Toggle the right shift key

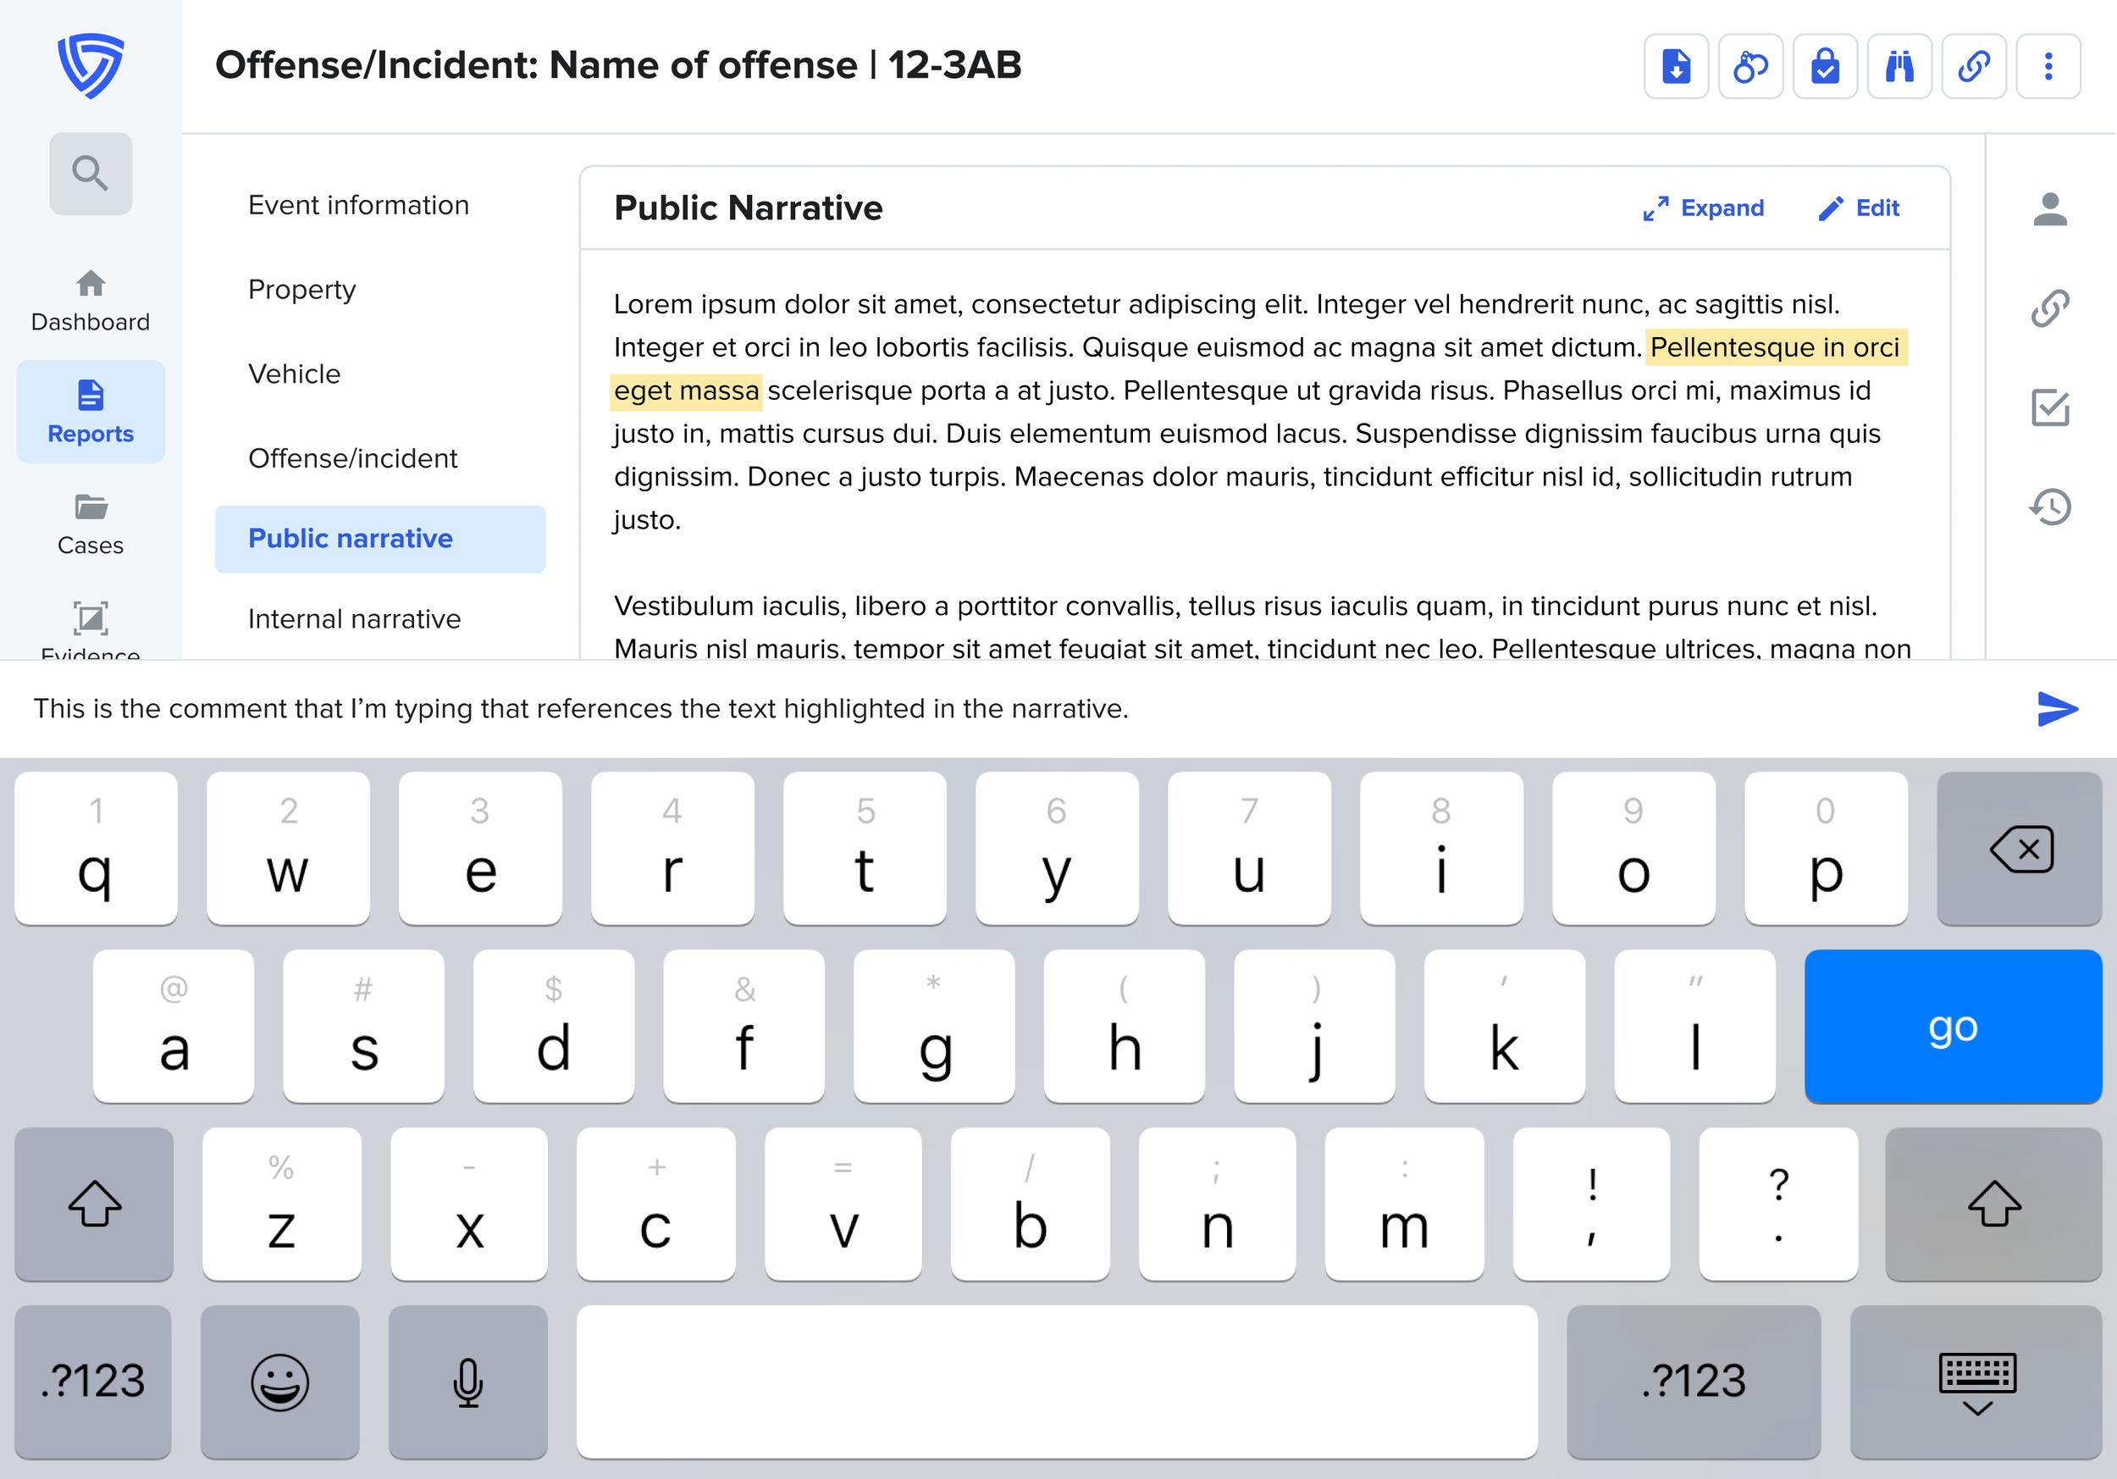tap(1993, 1204)
